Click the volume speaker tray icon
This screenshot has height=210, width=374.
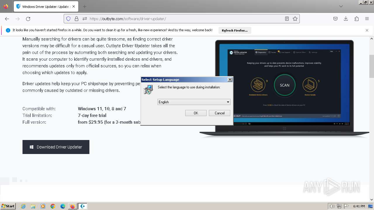pos(332,206)
